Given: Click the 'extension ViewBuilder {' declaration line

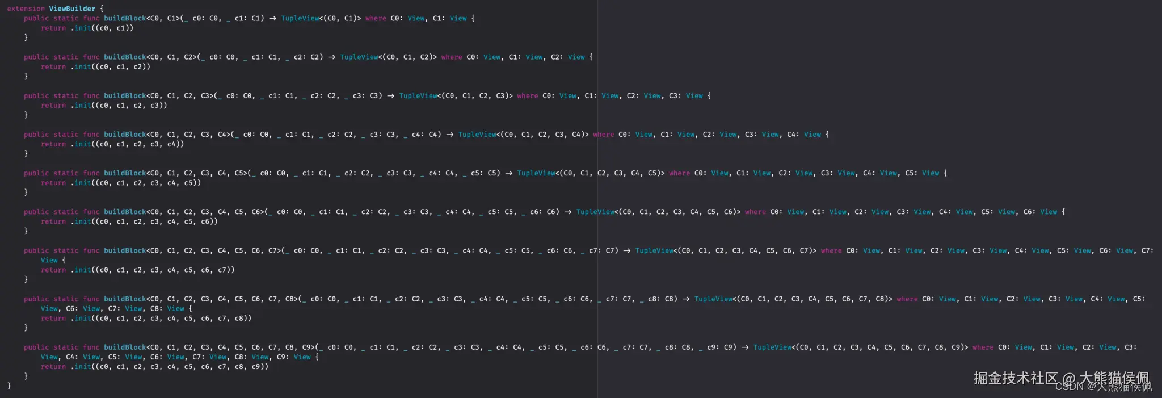Looking at the screenshot, I should click(56, 9).
